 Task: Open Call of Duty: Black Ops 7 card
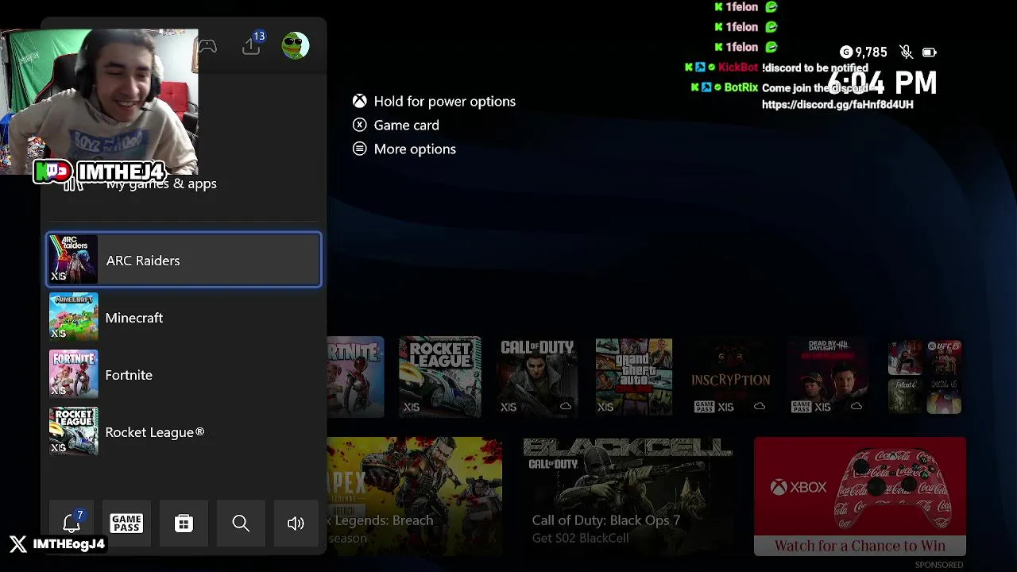628,497
